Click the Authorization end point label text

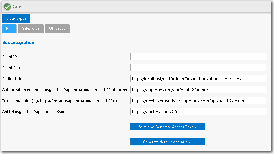click(x=64, y=90)
